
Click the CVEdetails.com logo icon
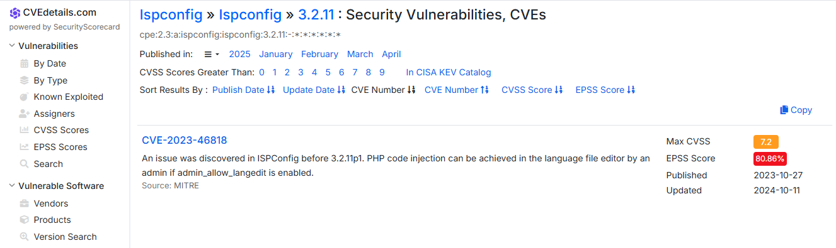point(14,13)
